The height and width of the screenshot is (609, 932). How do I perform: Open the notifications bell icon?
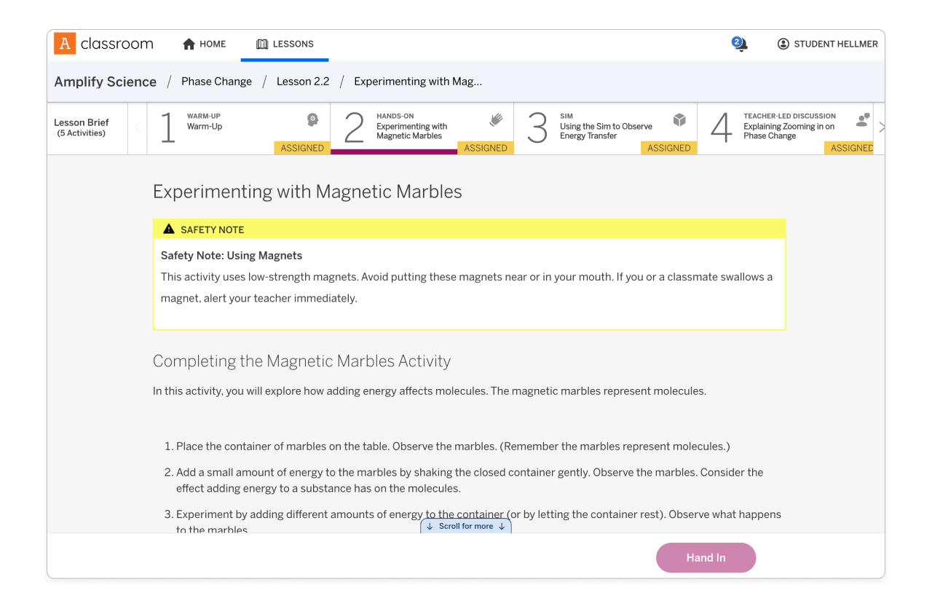(741, 44)
